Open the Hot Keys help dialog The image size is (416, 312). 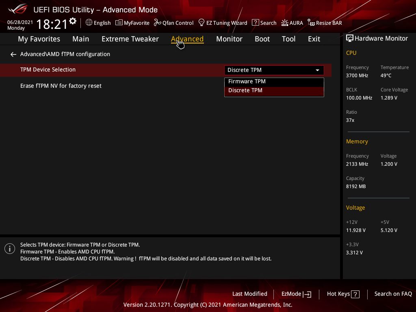[342, 294]
